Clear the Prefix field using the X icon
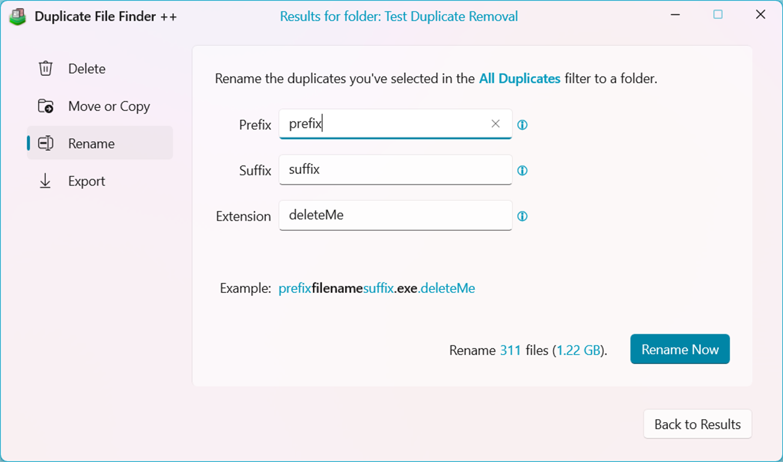The image size is (783, 462). (495, 124)
